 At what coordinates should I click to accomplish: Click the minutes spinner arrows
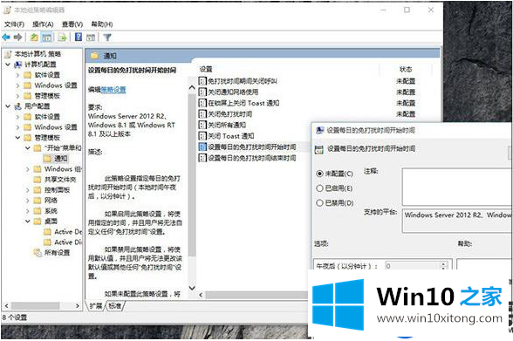tap(444, 265)
